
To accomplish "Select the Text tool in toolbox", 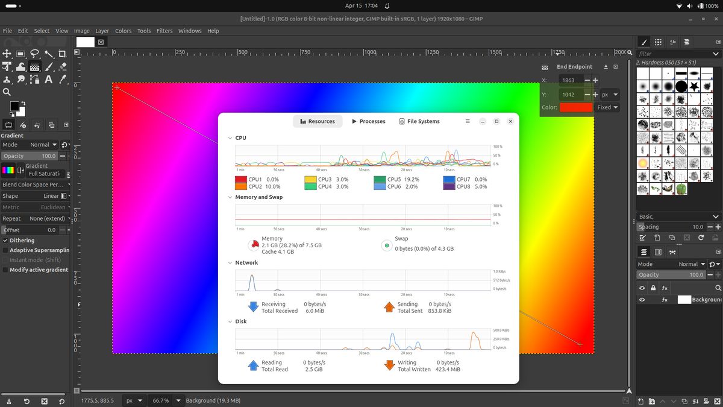I will (x=48, y=79).
